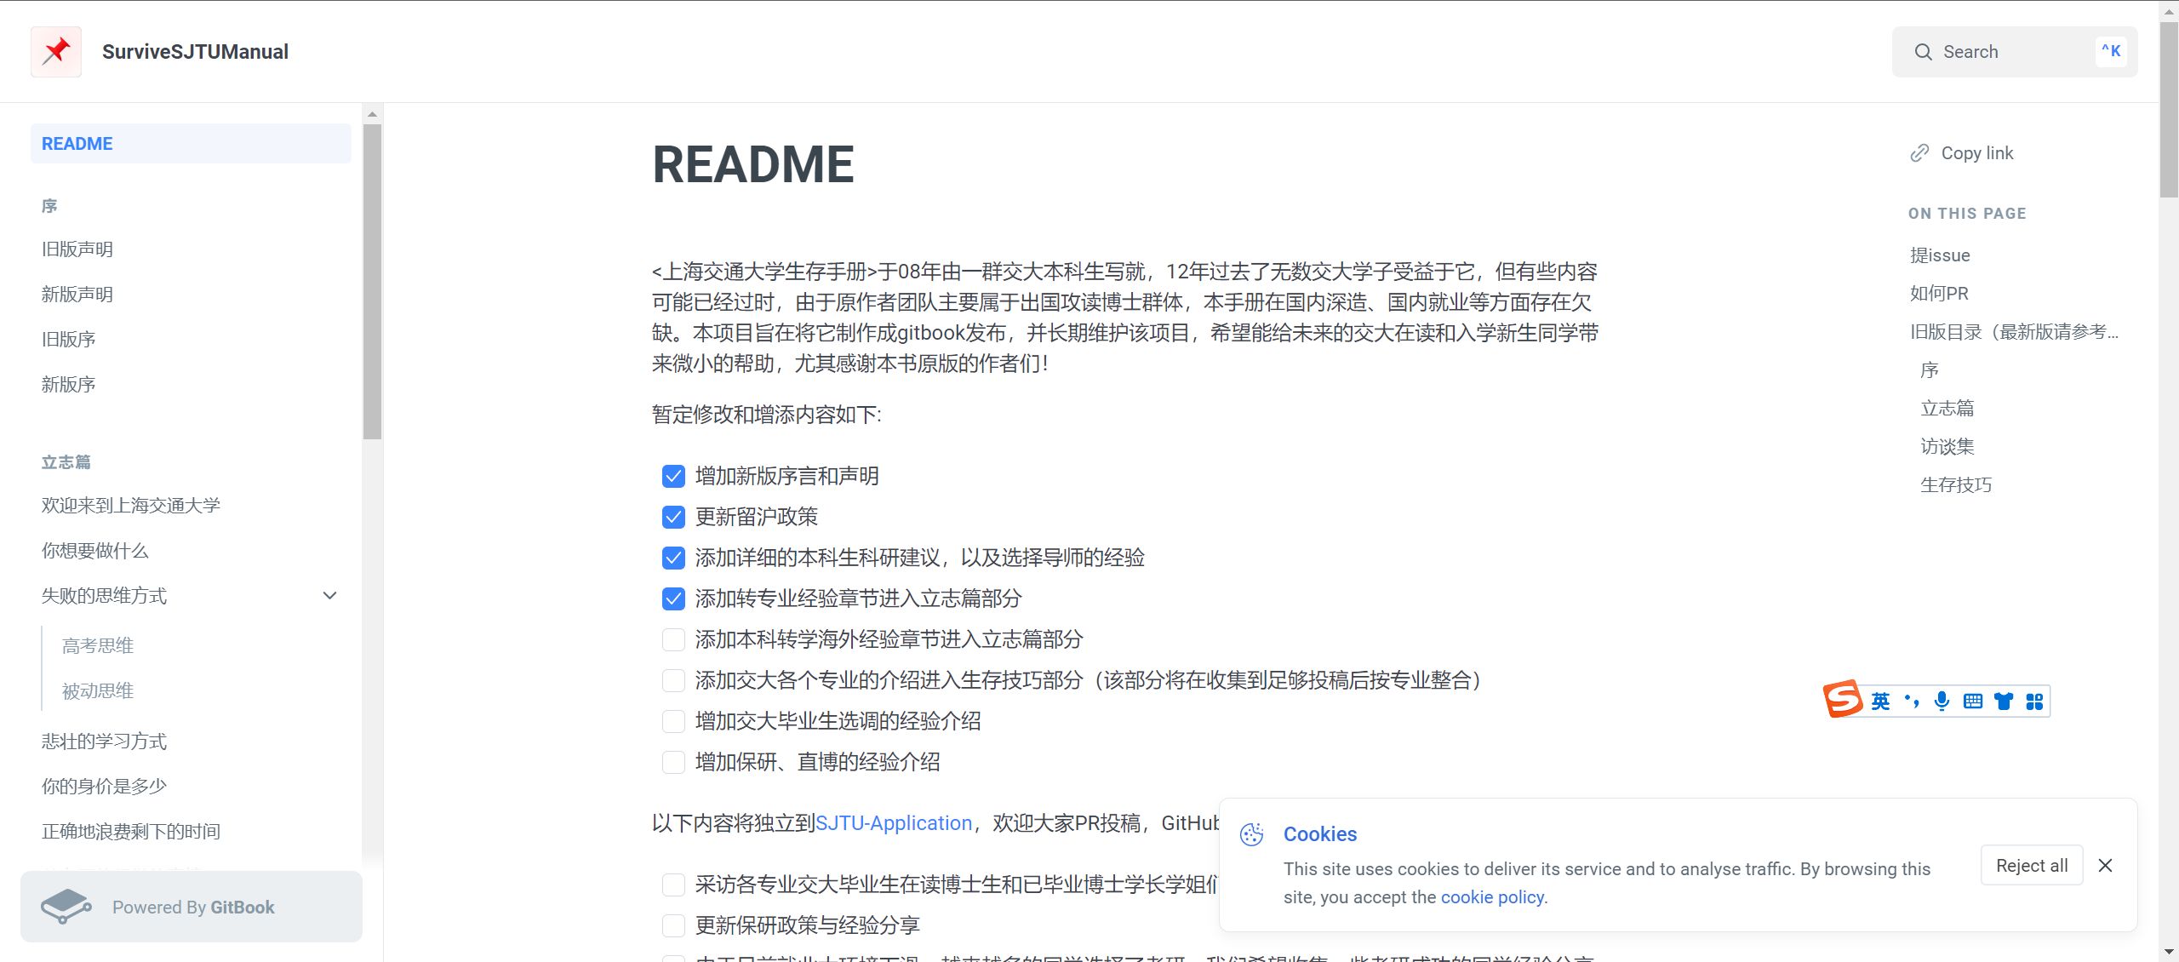Uncheck the 更新留沪政策 checkbox
The width and height of the screenshot is (2179, 962).
[x=673, y=517]
